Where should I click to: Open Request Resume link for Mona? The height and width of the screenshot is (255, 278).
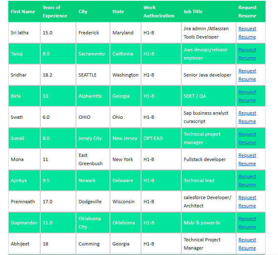(x=247, y=159)
